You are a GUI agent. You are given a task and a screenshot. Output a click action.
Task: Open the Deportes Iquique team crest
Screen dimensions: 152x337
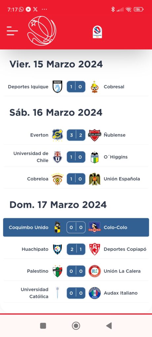pyautogui.click(x=57, y=87)
